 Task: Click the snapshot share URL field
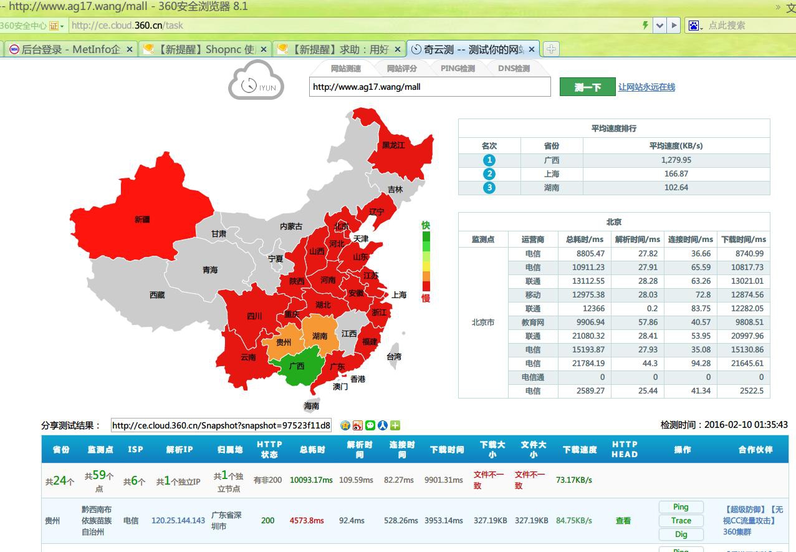(x=221, y=425)
